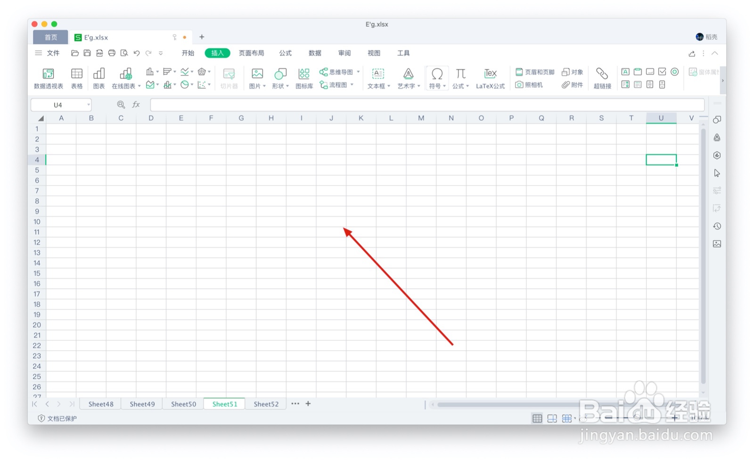Go to the previous sheet arrow
This screenshot has height=461, width=754.
pos(47,404)
